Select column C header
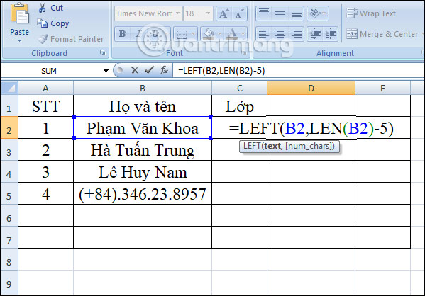Image resolution: width=425 pixels, height=296 pixels. coord(240,89)
